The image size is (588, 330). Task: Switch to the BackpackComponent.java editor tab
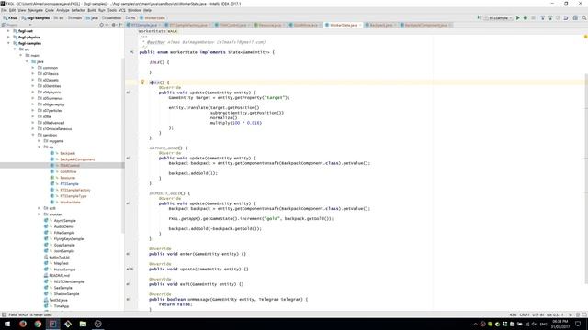[x=425, y=25]
